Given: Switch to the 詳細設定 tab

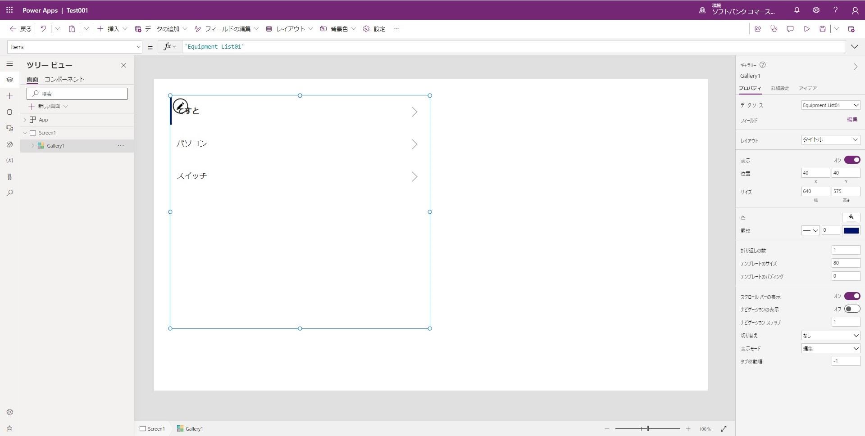Looking at the screenshot, I should (x=780, y=88).
